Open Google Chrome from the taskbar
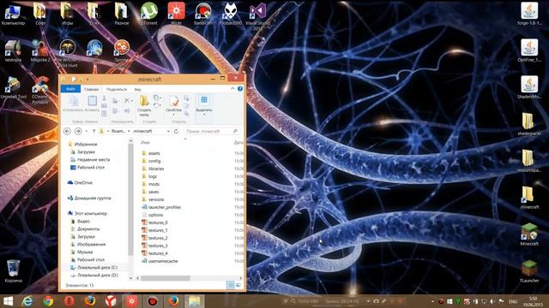The width and height of the screenshot is (549, 308). (x=48, y=301)
